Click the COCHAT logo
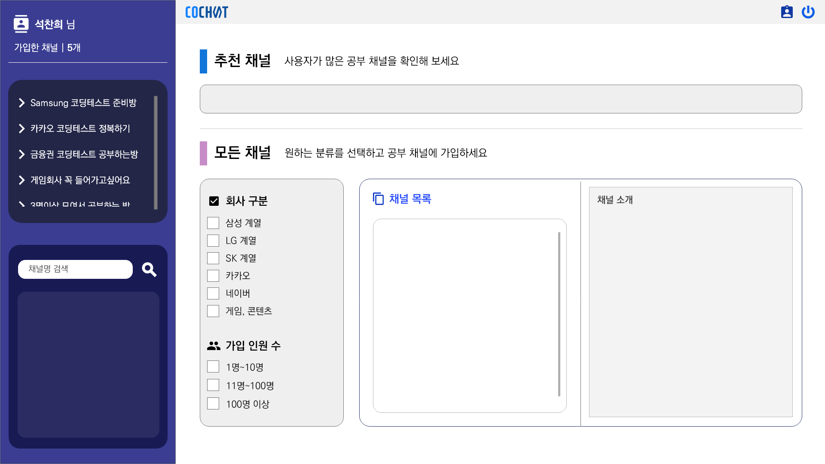The width and height of the screenshot is (825, 464). click(x=207, y=12)
